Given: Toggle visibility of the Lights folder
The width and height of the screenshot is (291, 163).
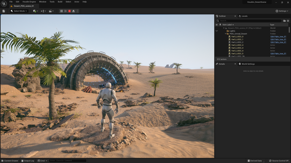Looking at the screenshot, I should pyautogui.click(x=217, y=31).
